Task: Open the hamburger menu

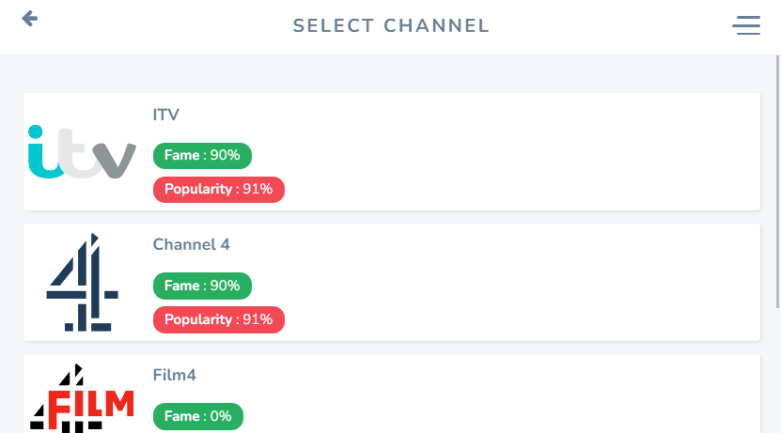Action: tap(746, 25)
